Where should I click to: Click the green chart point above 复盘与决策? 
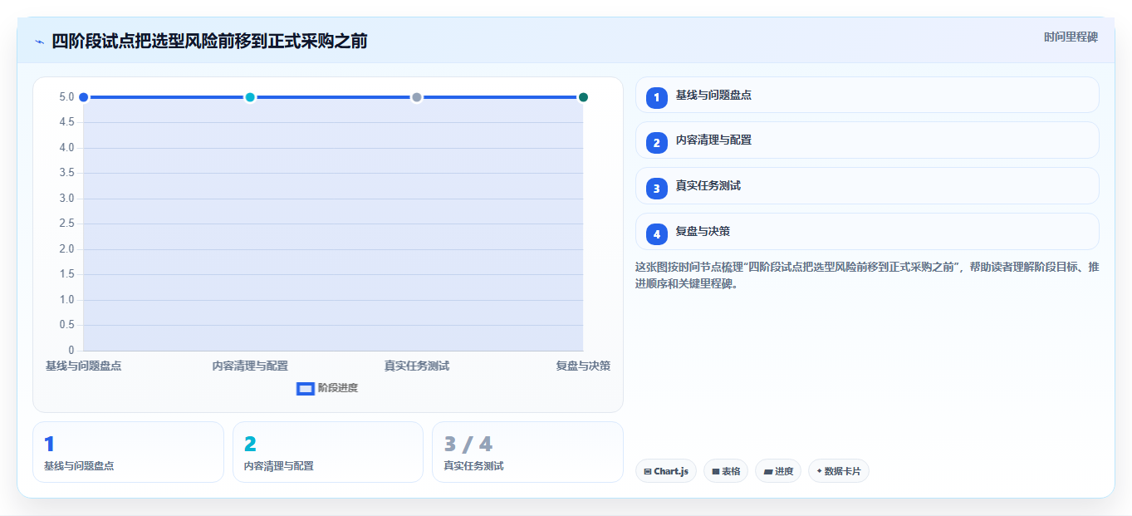(583, 97)
